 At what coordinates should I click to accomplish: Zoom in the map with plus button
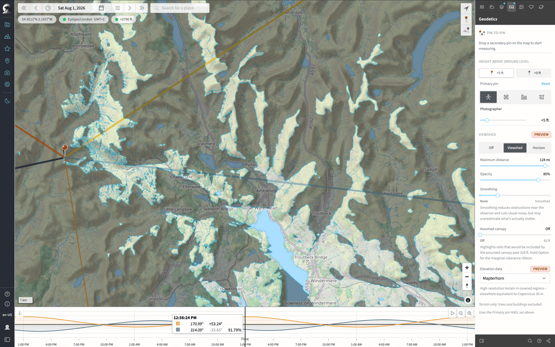pos(467,267)
